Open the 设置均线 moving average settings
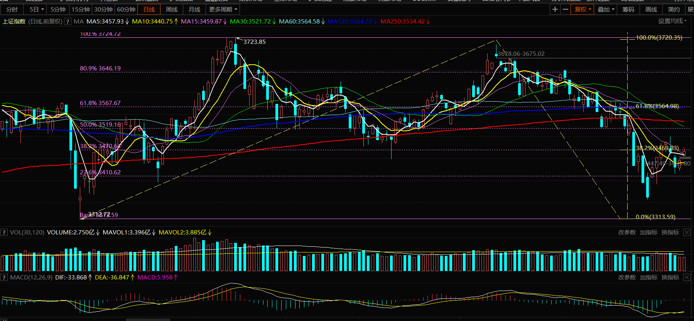Screen dimensions: 694x321 672,21
